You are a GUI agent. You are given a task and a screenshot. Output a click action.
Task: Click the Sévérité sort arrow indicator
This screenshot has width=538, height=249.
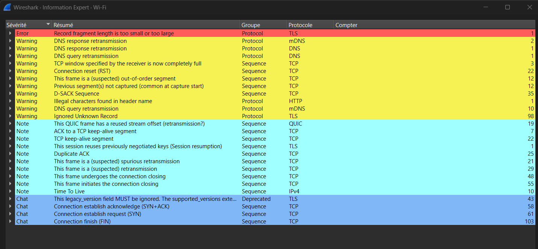[x=48, y=25]
